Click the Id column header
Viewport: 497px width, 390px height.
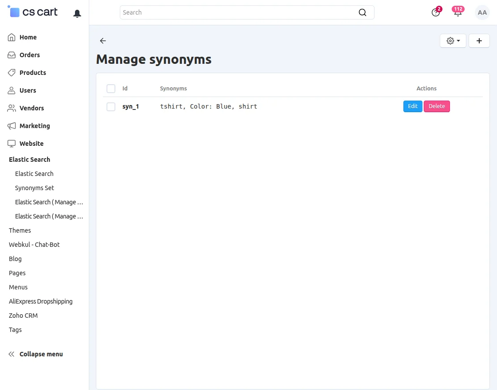coord(125,89)
